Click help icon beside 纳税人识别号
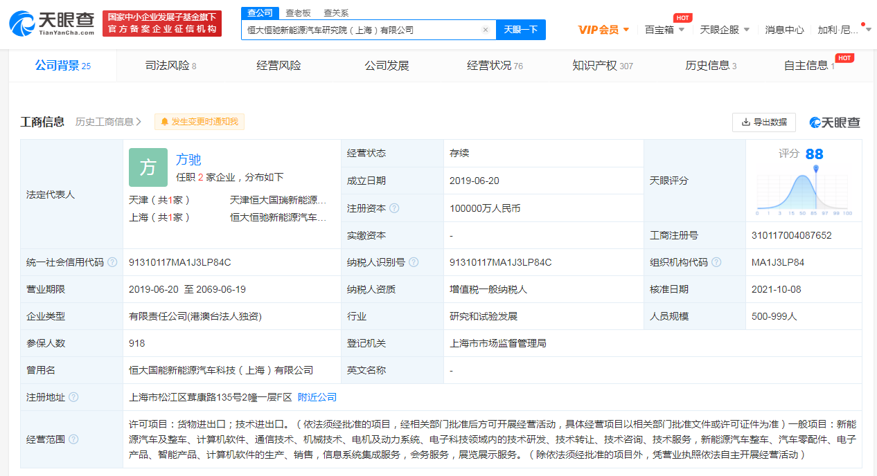This screenshot has height=476, width=877. [x=414, y=263]
